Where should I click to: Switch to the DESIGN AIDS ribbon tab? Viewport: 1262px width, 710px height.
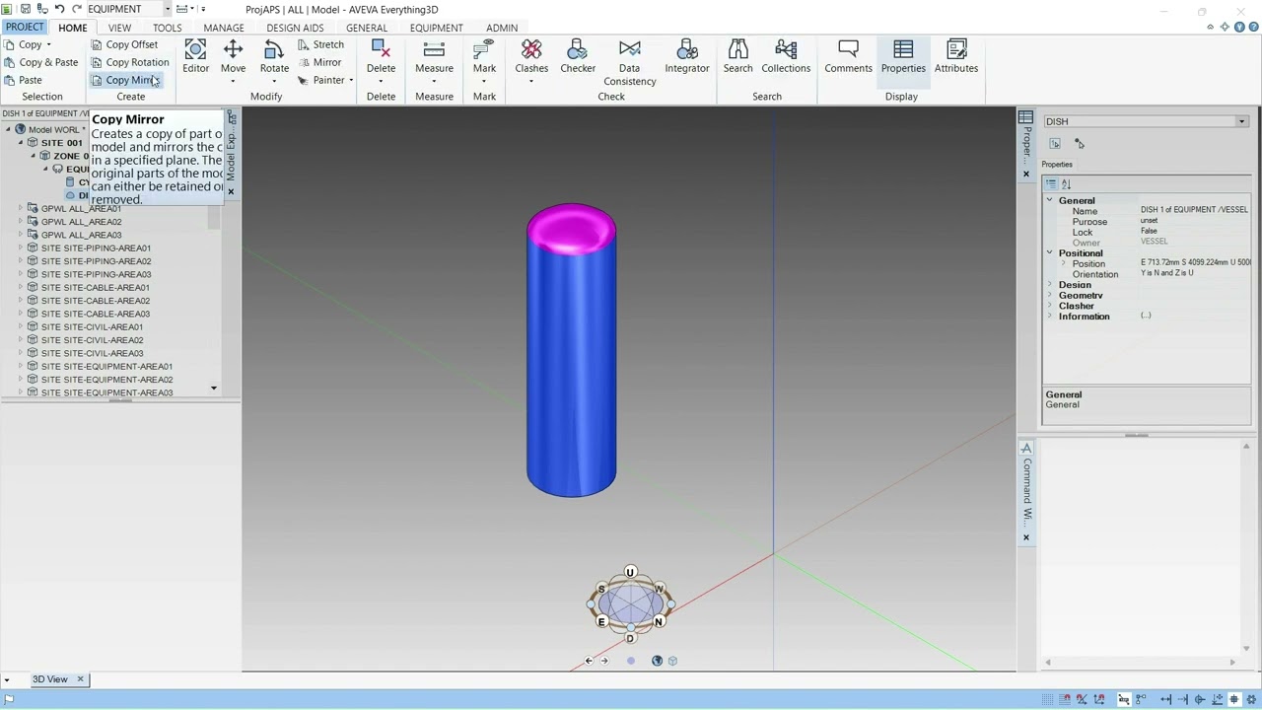[x=295, y=28]
